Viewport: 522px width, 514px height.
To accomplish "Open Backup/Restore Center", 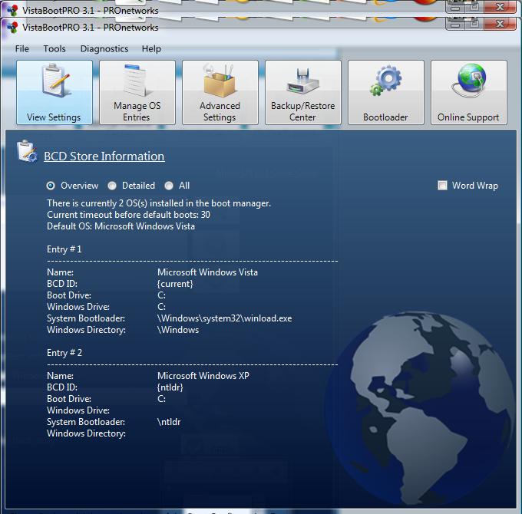I will [x=303, y=92].
